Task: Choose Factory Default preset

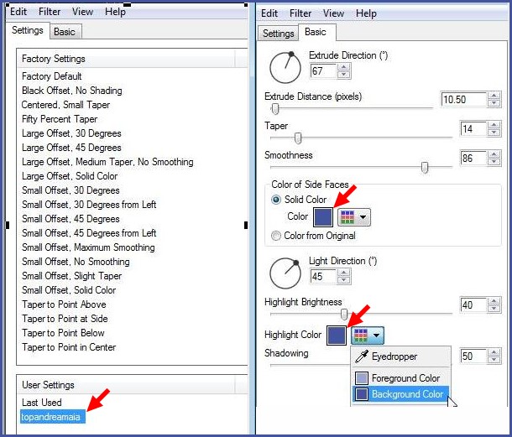Action: [x=52, y=76]
